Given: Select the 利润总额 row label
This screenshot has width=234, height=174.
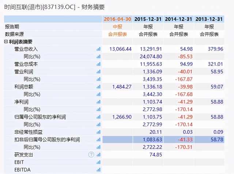Looking at the screenshot, I should click(24, 87).
